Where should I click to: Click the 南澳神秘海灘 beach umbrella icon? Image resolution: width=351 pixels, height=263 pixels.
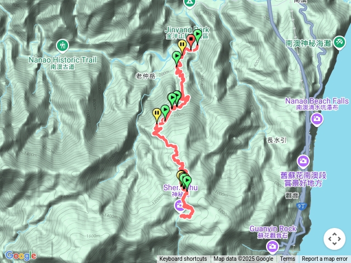click(339, 43)
